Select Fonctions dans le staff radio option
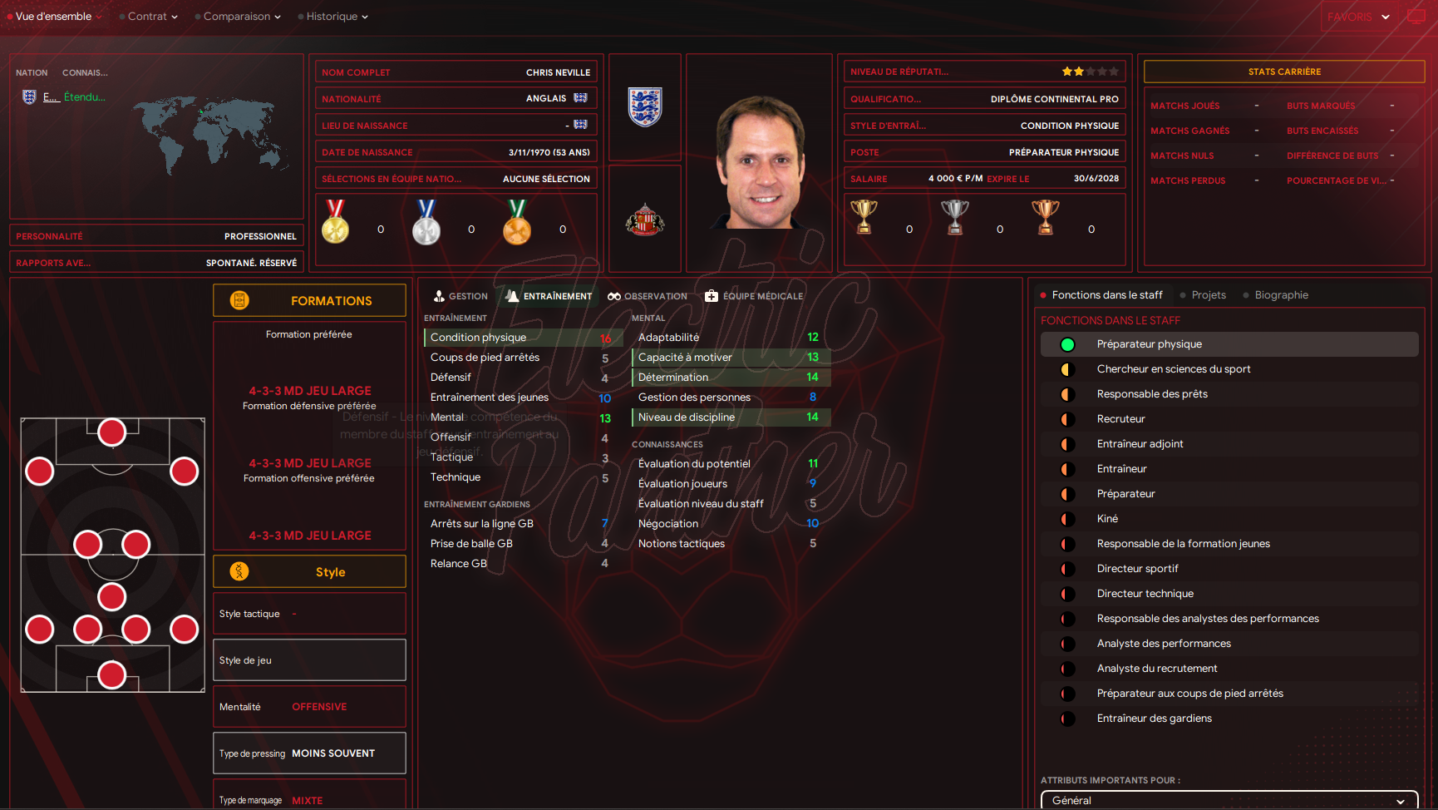This screenshot has width=1438, height=810. [1101, 295]
